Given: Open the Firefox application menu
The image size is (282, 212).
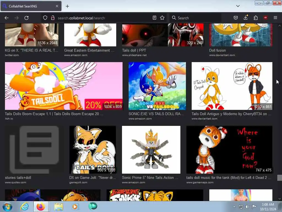Looking at the screenshot, I should 275,18.
